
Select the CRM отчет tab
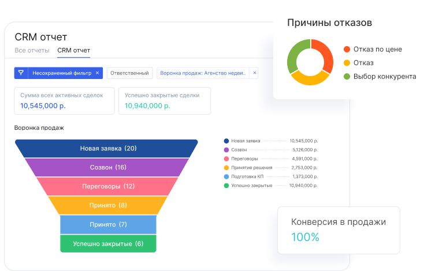[x=73, y=51]
